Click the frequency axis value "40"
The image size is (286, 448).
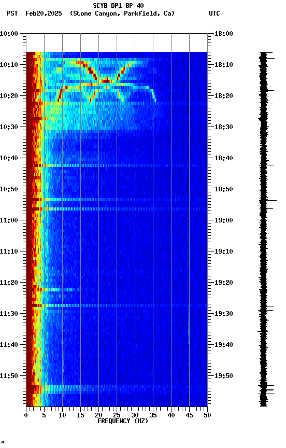tap(171, 415)
